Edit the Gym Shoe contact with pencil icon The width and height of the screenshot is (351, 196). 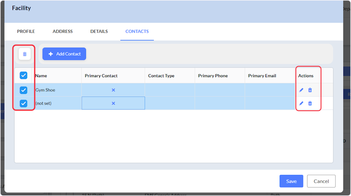click(x=301, y=90)
